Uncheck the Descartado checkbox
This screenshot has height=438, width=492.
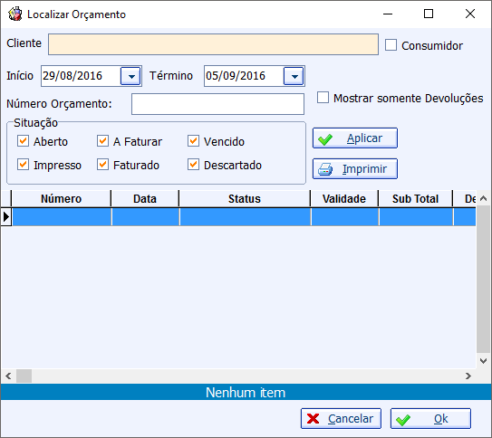pos(193,165)
